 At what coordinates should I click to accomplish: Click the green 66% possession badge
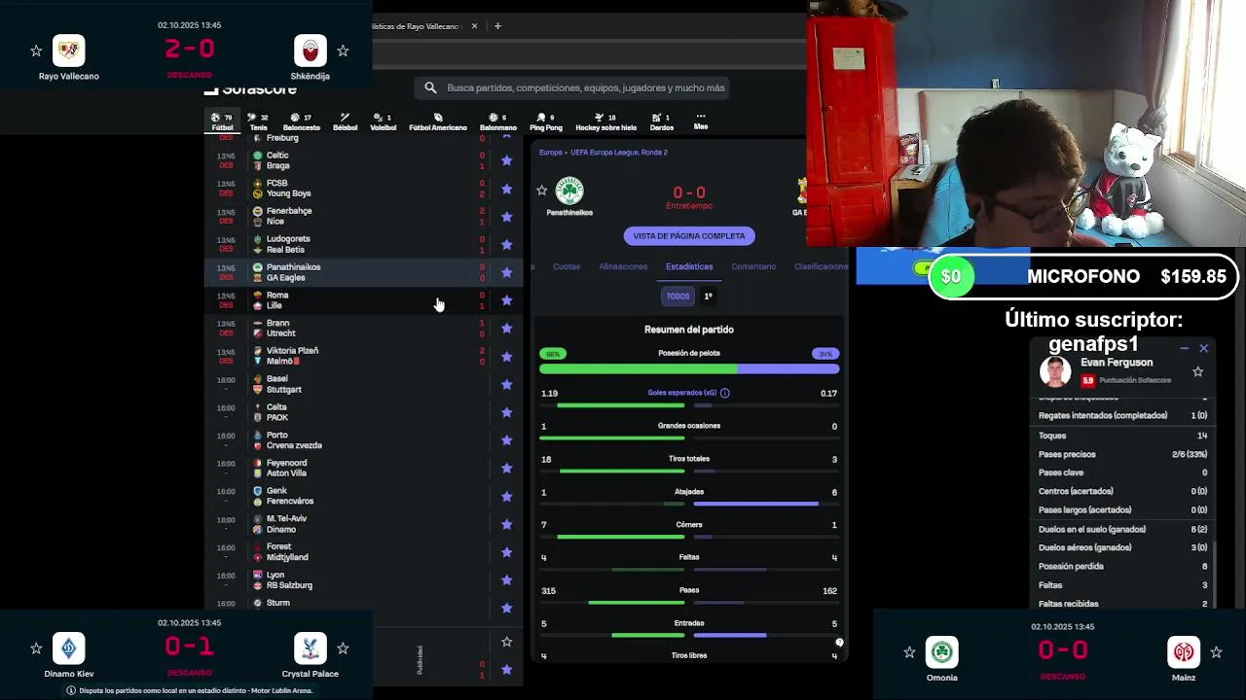pos(554,354)
